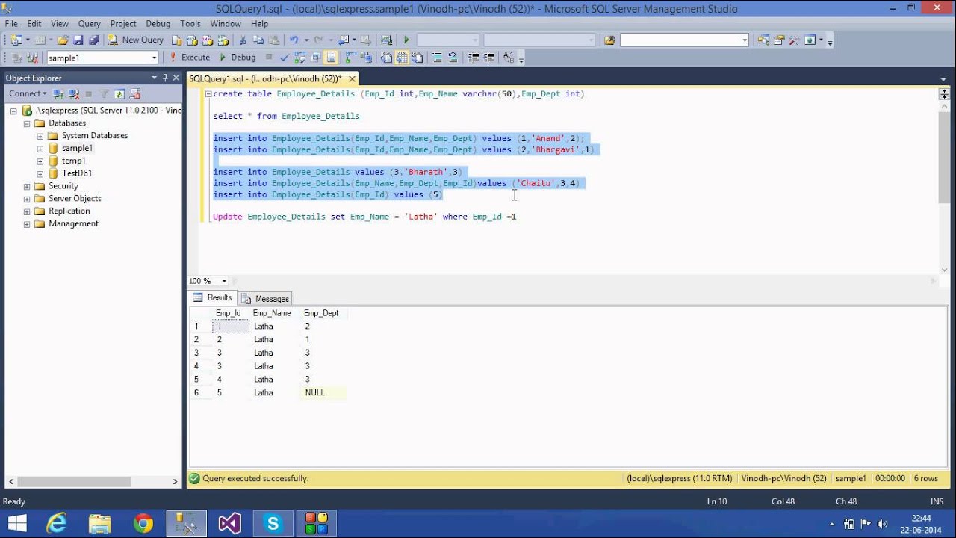Click the Save floppy disk icon
The width and height of the screenshot is (956, 538).
coord(78,40)
